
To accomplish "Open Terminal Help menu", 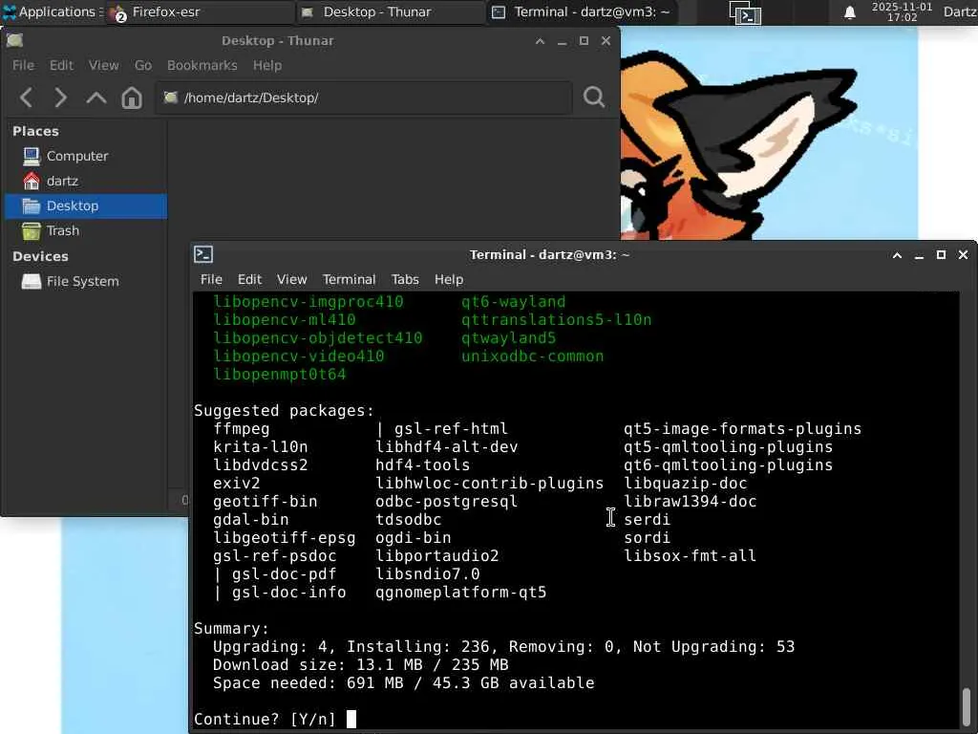I will pos(449,280).
